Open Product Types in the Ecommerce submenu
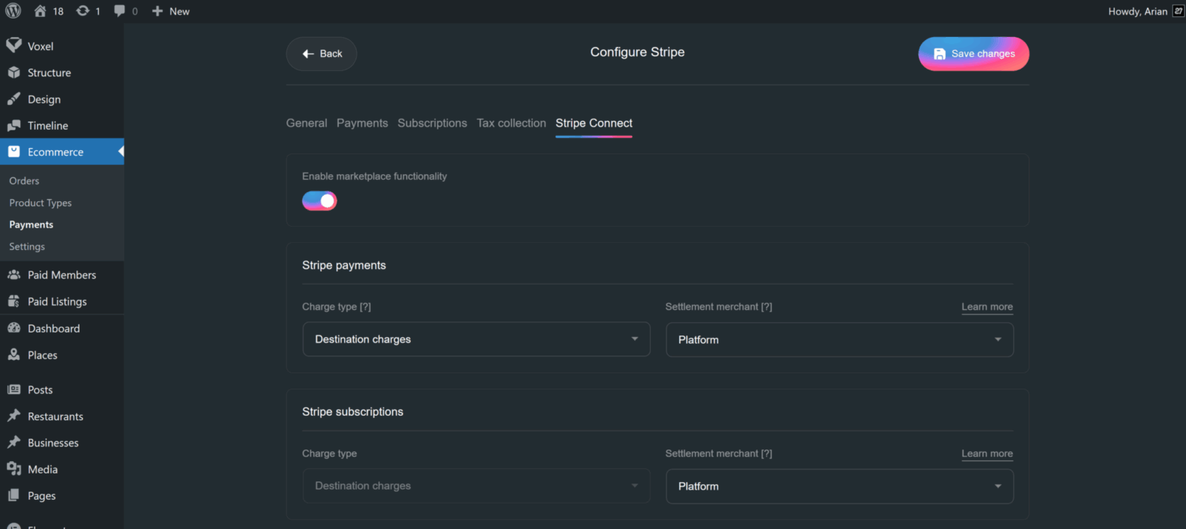Screen dimensions: 1186x529 click(40, 203)
